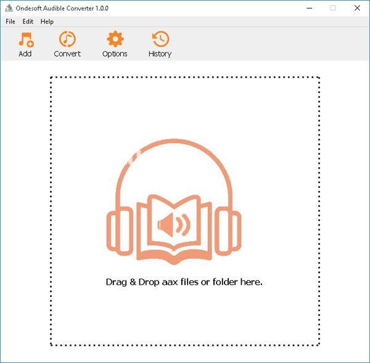Show conversion History via clock icon

click(160, 39)
